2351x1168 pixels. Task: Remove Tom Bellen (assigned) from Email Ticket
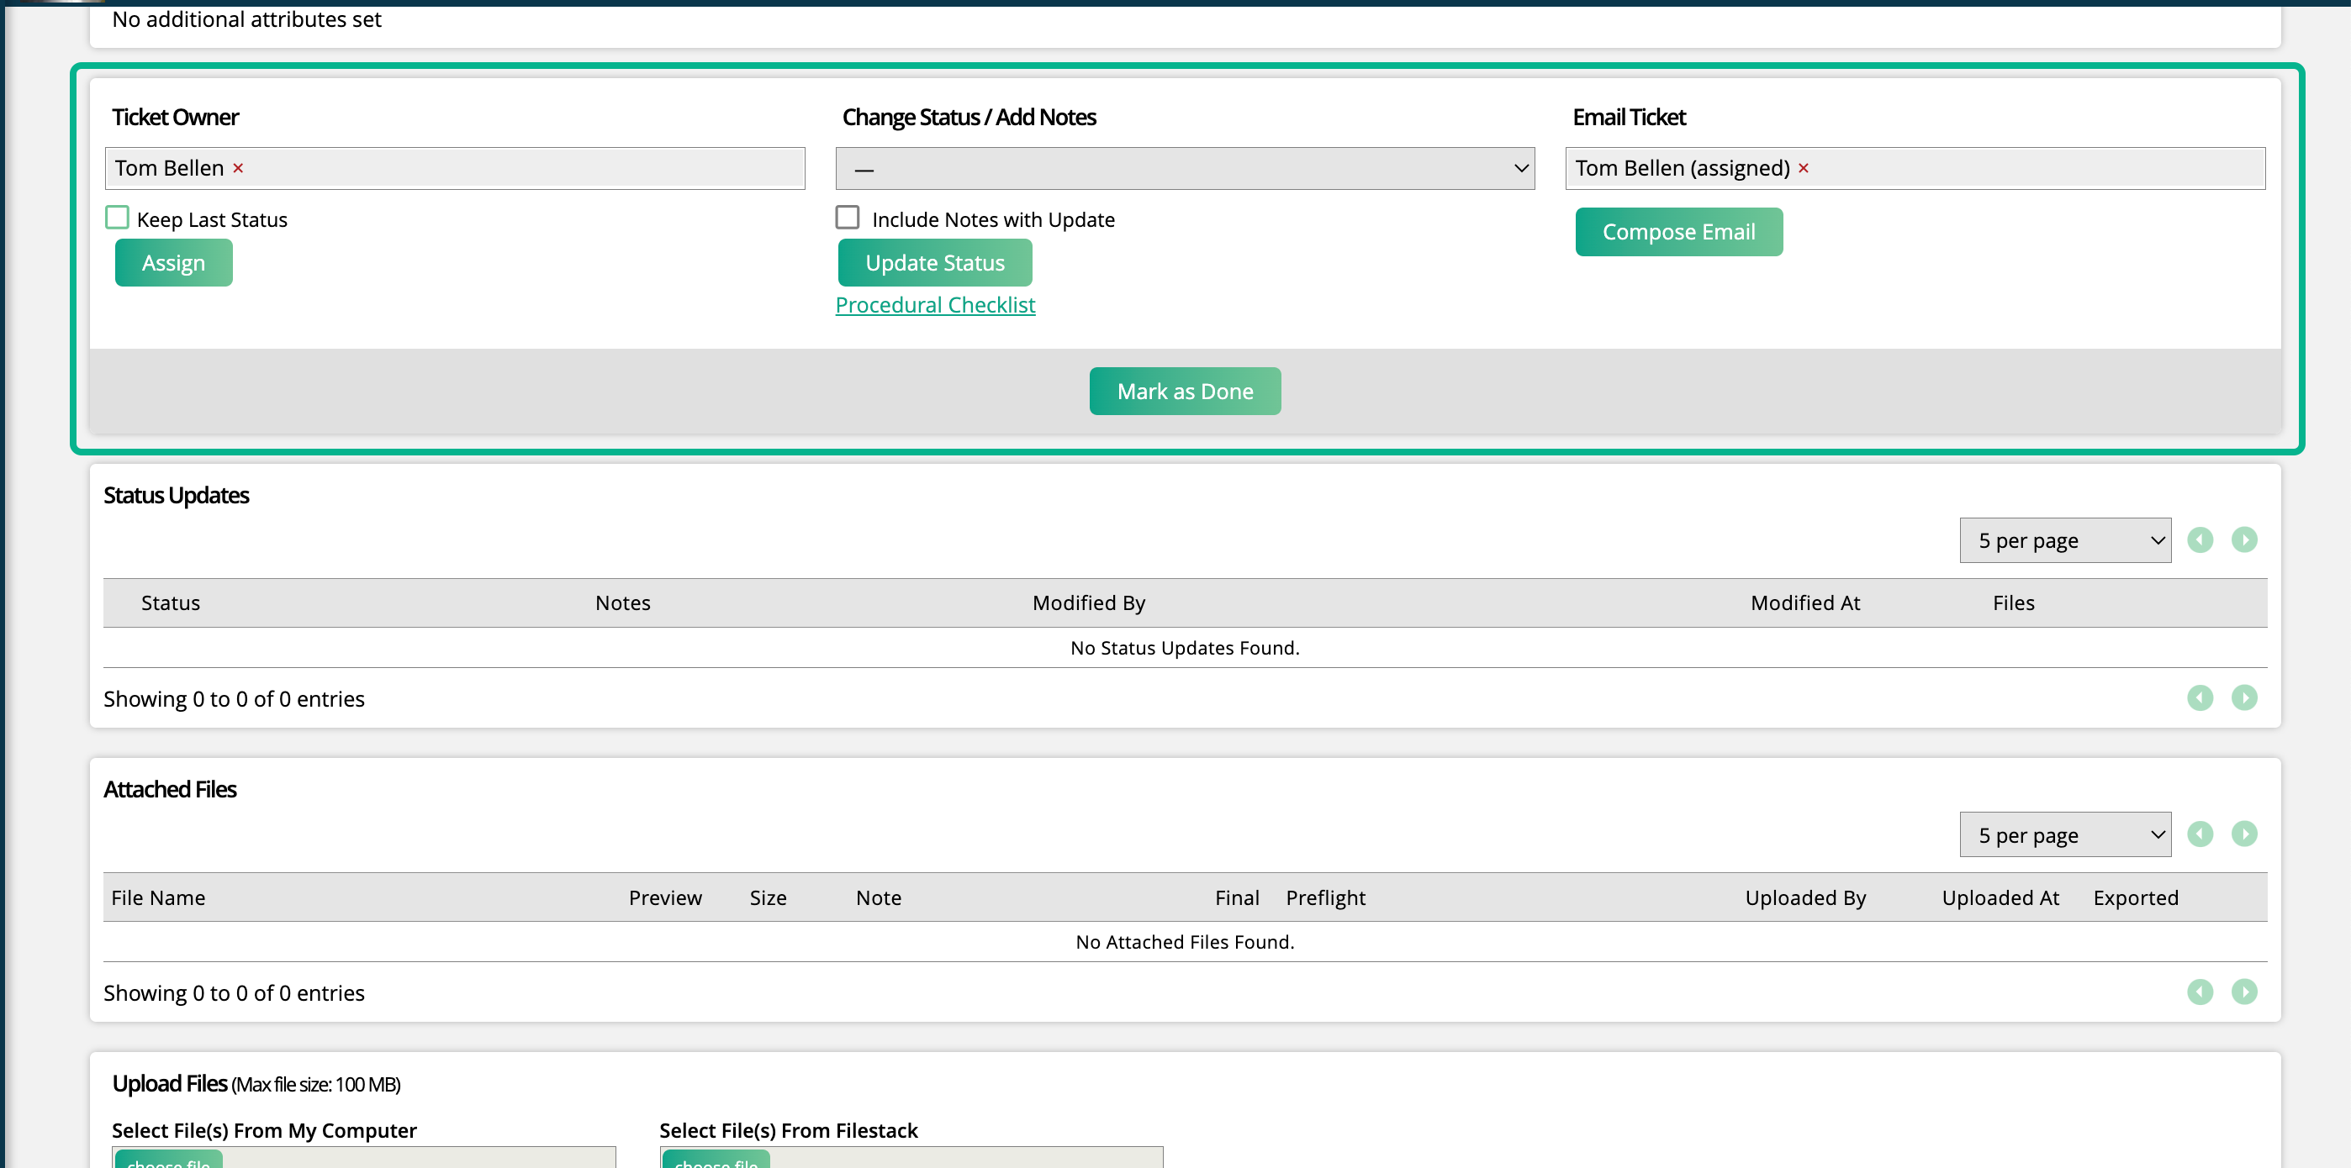(x=1804, y=168)
